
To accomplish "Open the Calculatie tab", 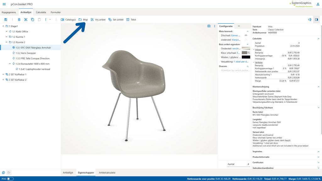I will 41,12.
